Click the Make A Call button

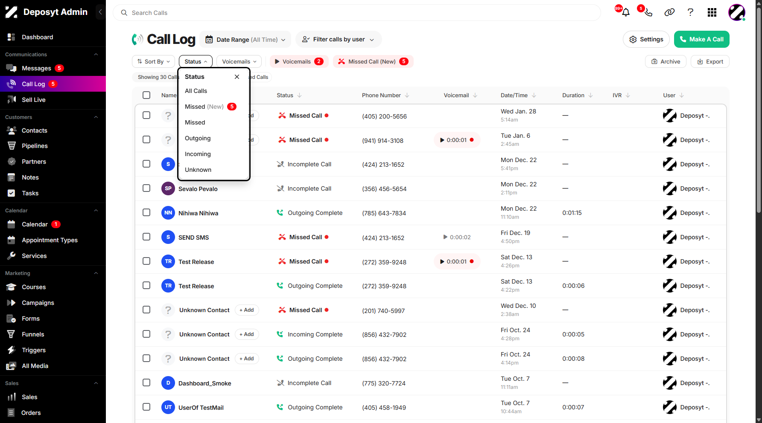click(x=701, y=39)
